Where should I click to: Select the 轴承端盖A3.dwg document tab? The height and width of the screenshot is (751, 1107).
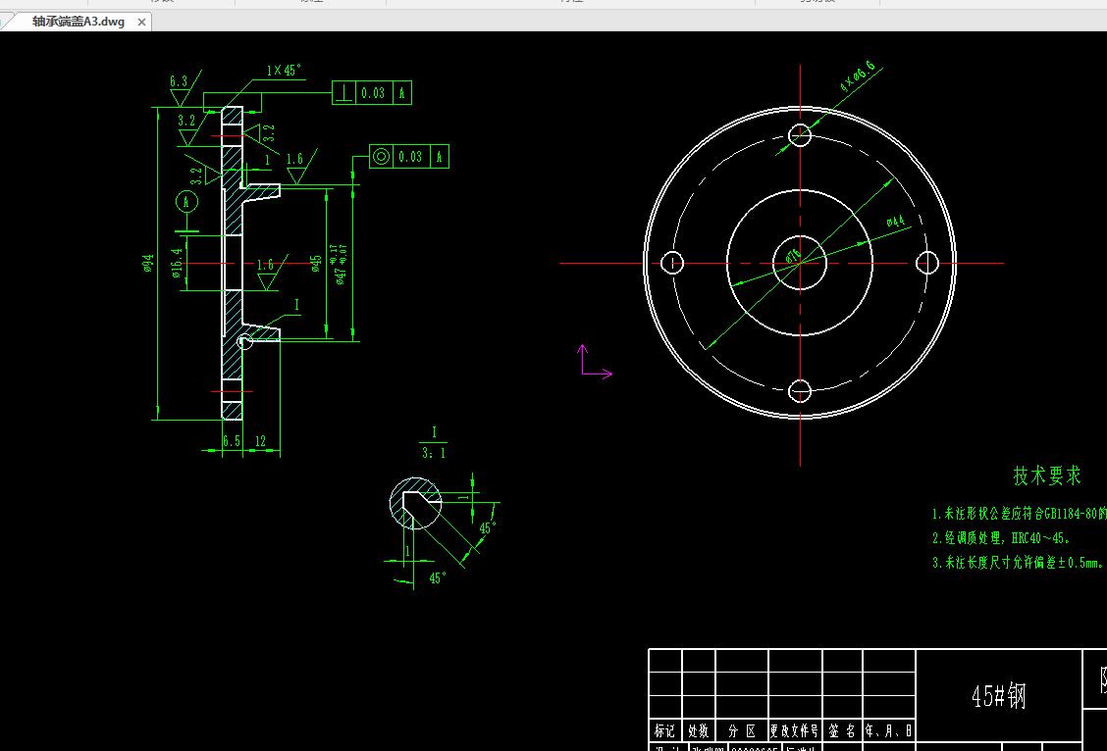(x=78, y=22)
